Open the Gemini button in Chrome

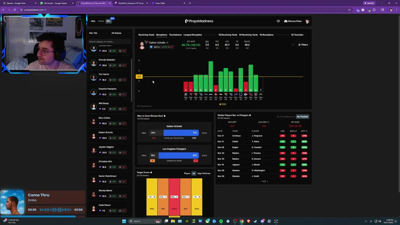pos(369,3)
